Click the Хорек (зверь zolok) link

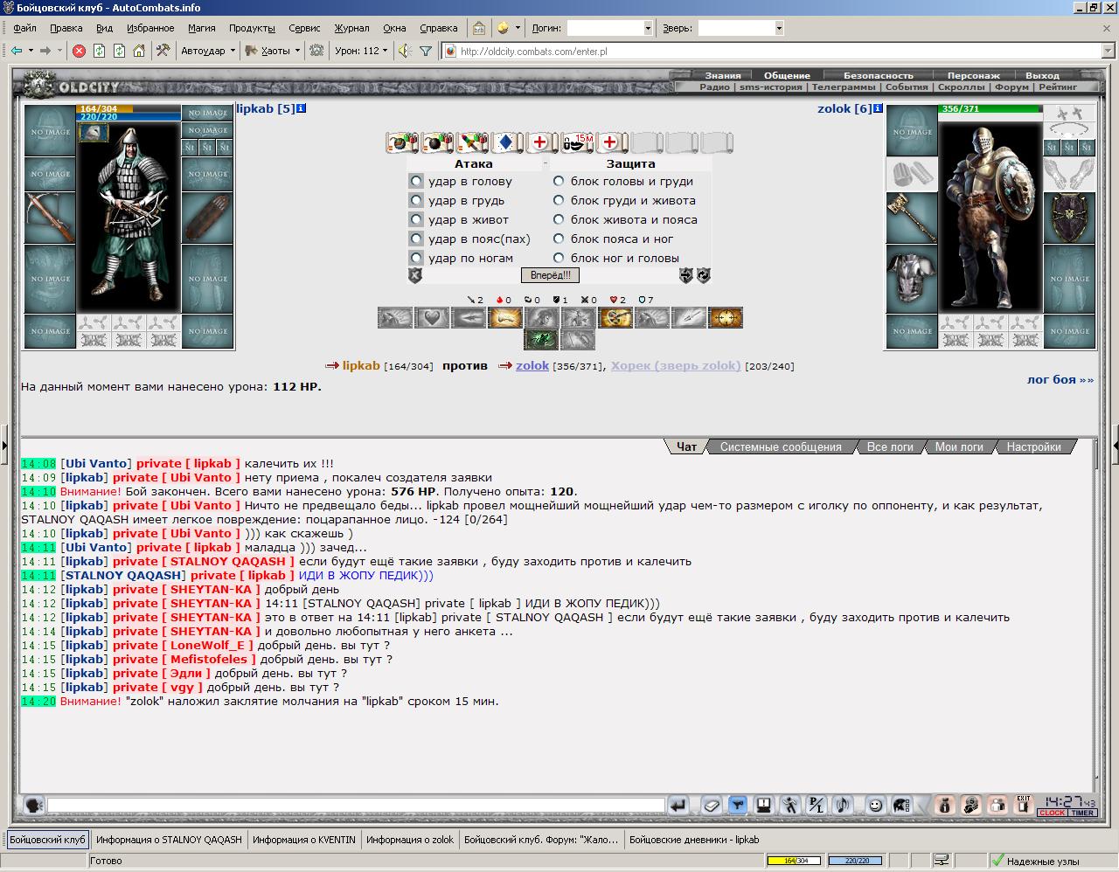[676, 366]
